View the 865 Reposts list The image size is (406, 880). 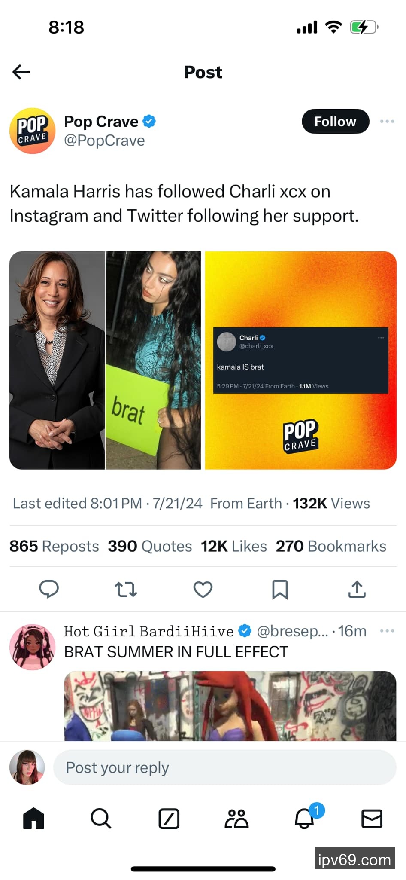[x=54, y=546]
